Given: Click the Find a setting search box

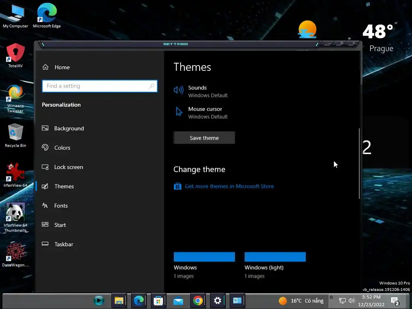Looking at the screenshot, I should coord(100,86).
